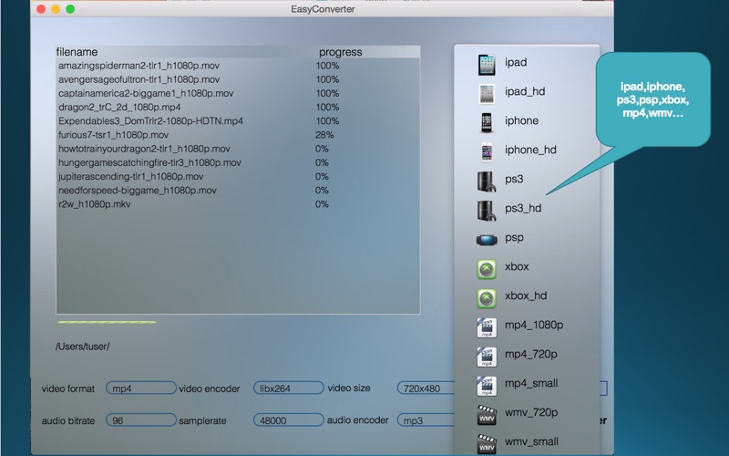Click the 28% progress value for furious7

pos(324,135)
